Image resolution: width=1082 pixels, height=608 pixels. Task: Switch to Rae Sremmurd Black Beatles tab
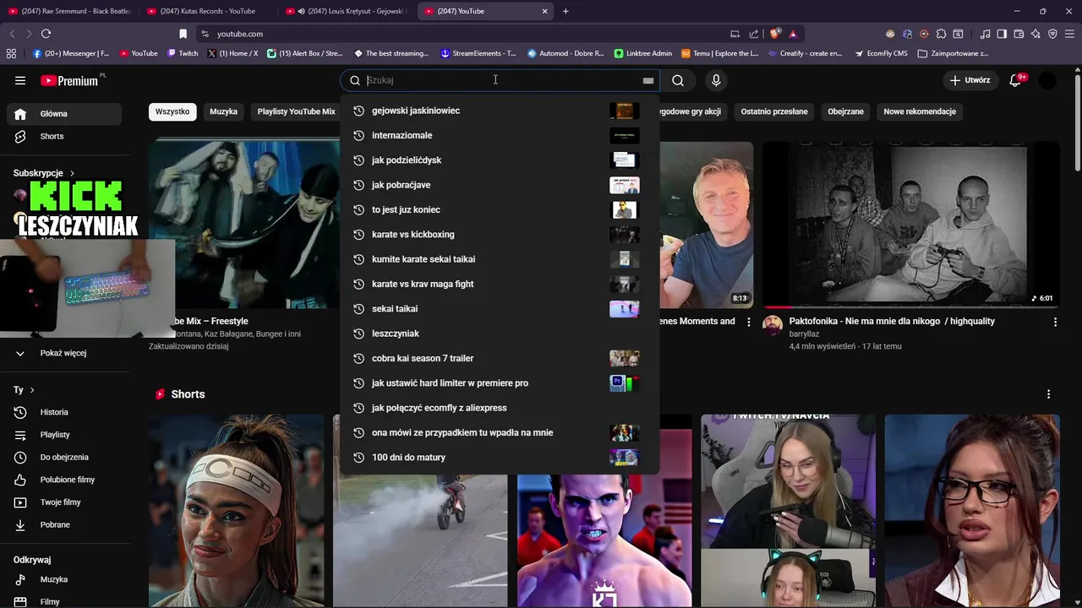(x=69, y=11)
